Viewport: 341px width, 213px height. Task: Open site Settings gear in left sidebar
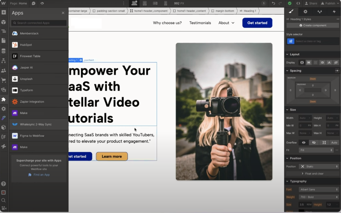coord(4,109)
